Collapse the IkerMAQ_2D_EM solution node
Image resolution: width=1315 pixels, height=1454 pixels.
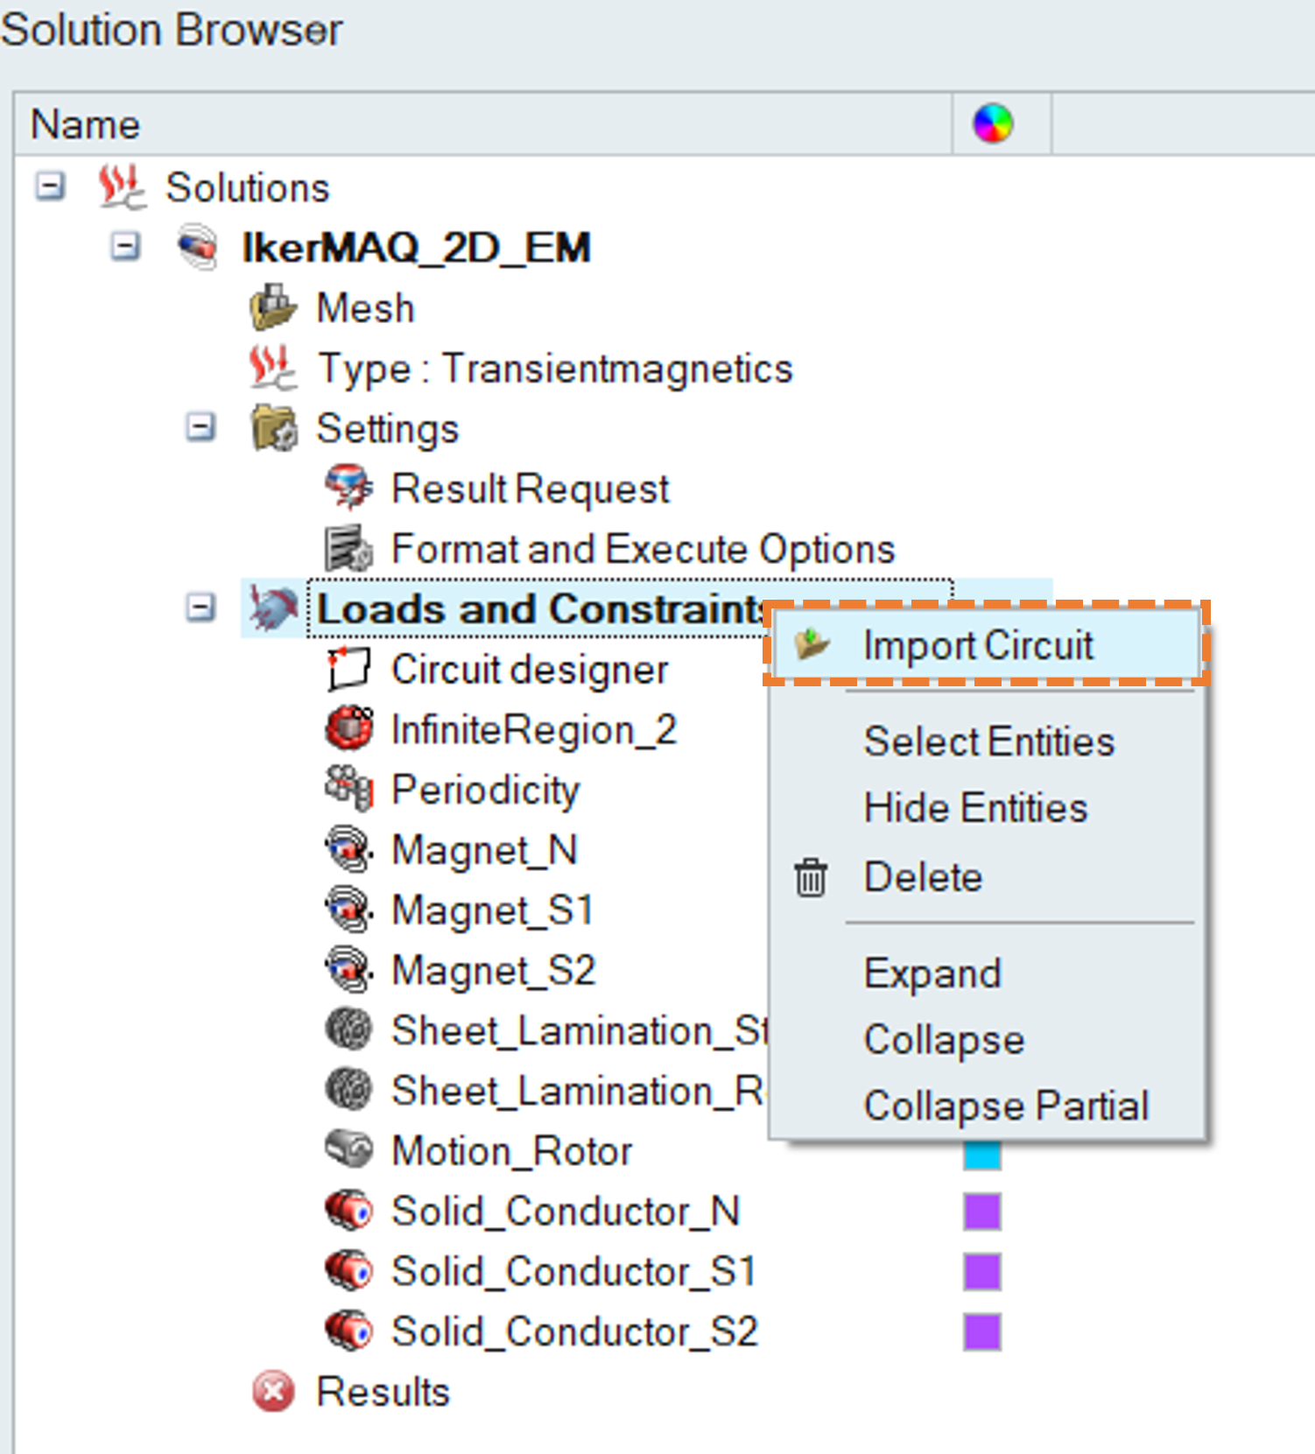[x=125, y=247]
